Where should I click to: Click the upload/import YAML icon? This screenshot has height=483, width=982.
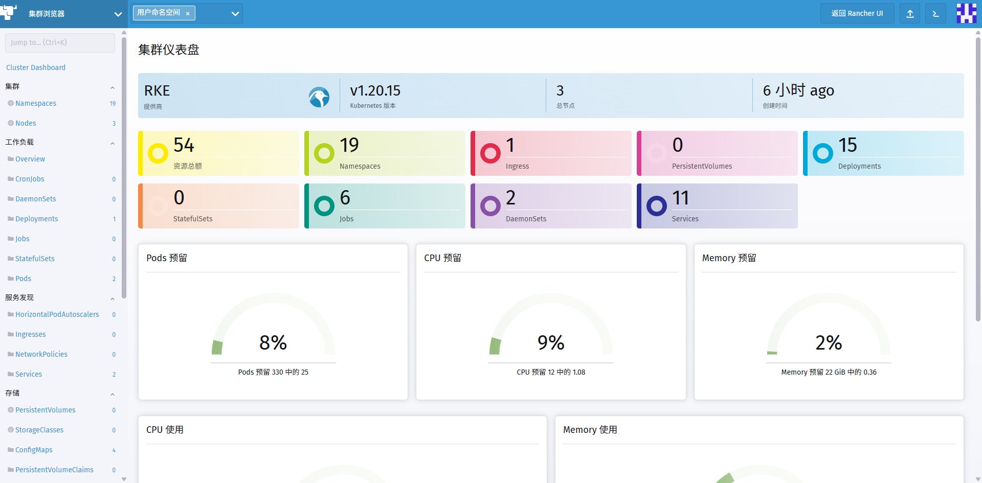click(x=910, y=14)
